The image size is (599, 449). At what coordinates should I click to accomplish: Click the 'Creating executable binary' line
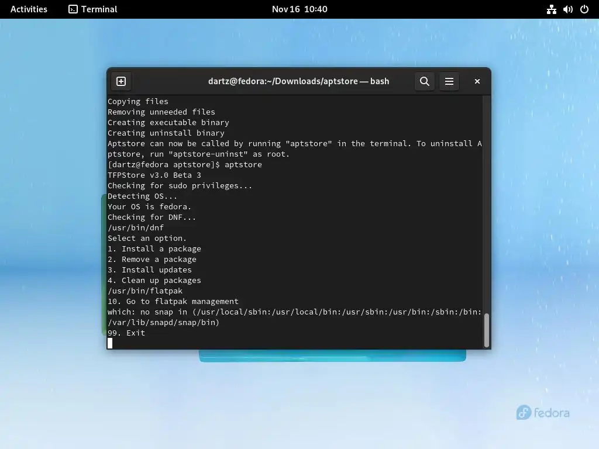click(x=168, y=123)
